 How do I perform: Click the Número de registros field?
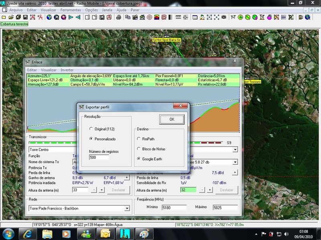99,158
